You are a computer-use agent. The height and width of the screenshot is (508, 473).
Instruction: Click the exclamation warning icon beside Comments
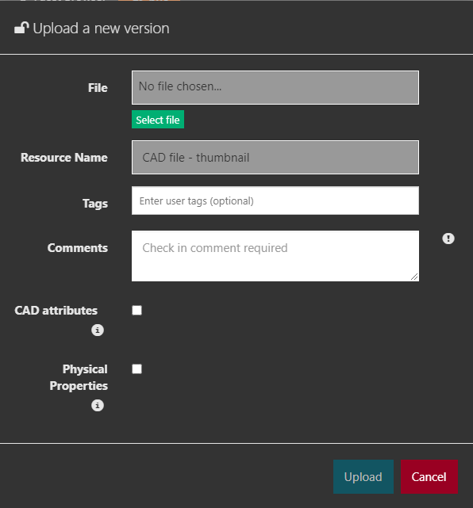[x=448, y=239]
